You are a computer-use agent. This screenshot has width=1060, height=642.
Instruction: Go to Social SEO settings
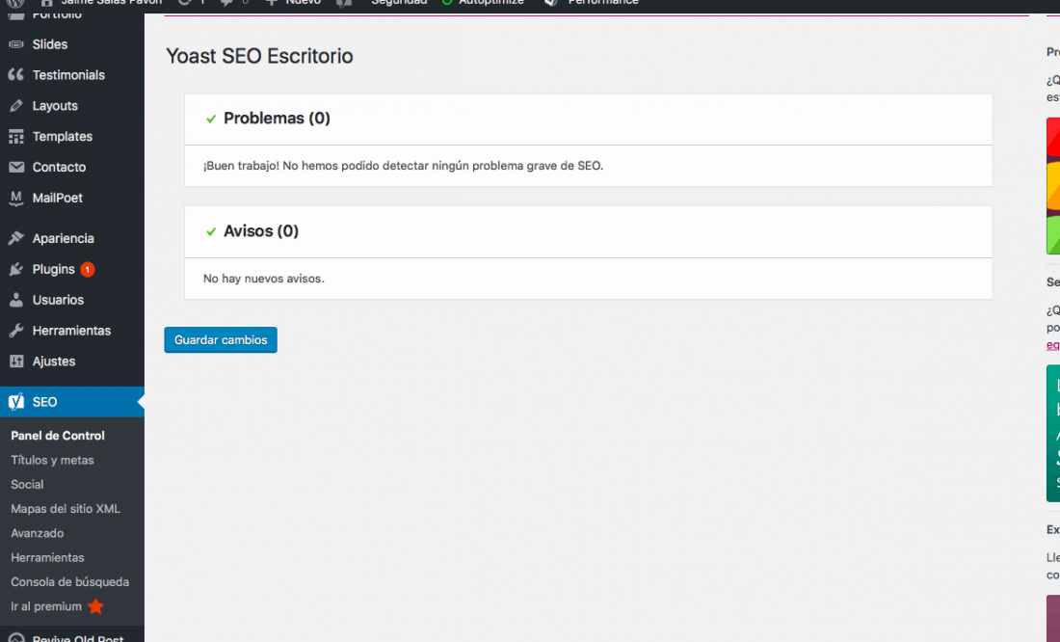27,484
